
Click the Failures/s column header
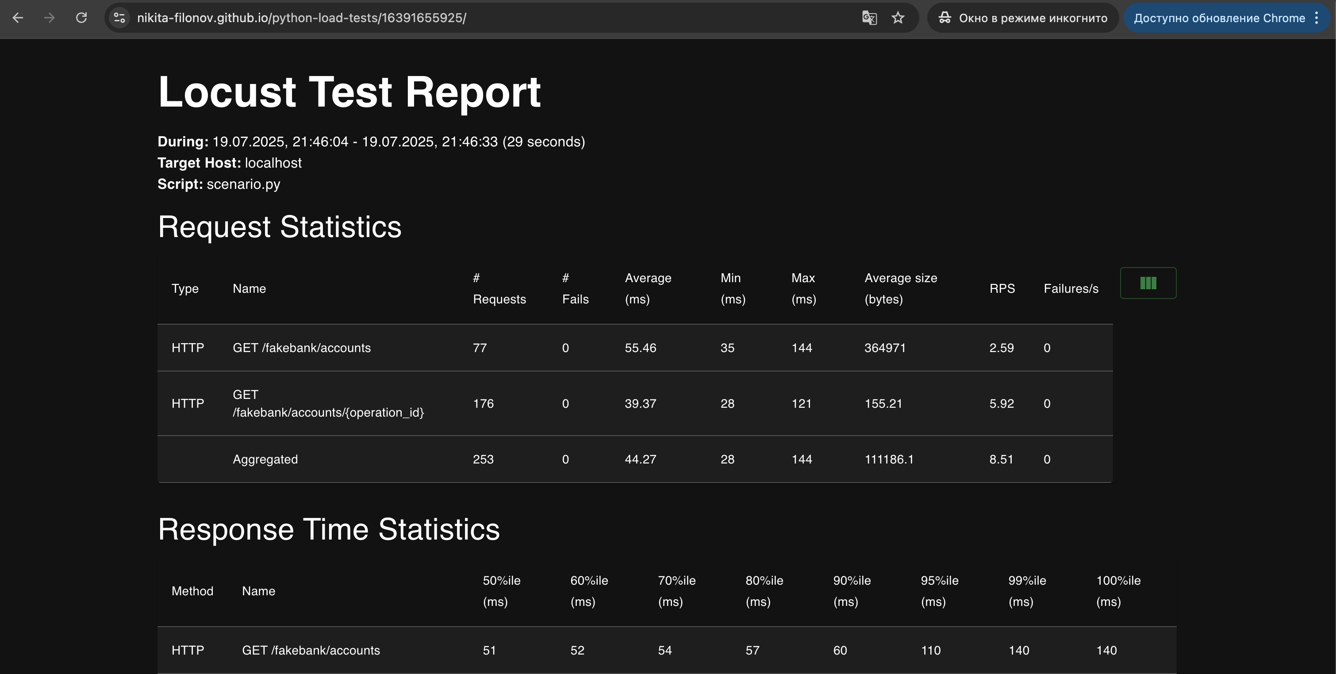pos(1071,289)
